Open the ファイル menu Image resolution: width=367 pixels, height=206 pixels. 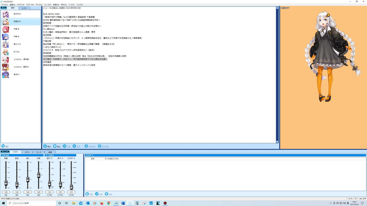[x=4, y=5]
